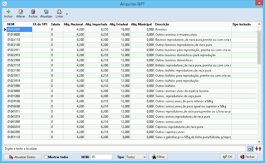The image size is (265, 163).
Task: Click the Tabela column header
Action: (56, 24)
